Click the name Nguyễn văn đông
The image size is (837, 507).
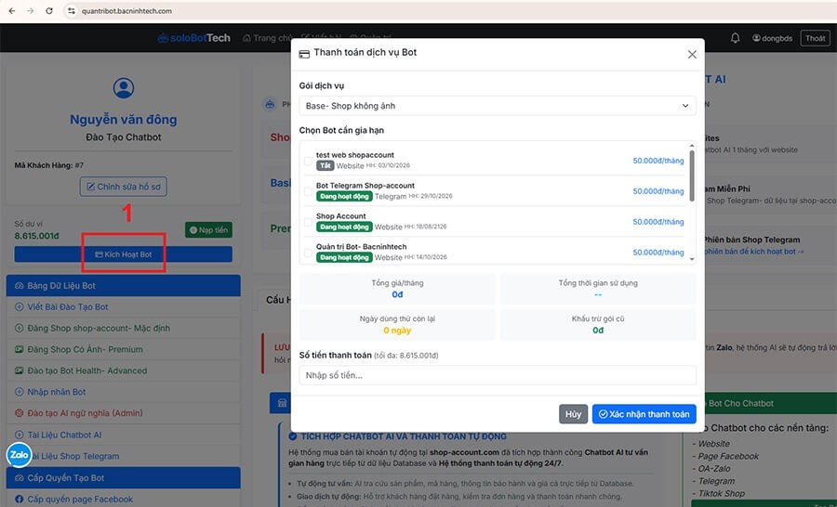tap(124, 120)
